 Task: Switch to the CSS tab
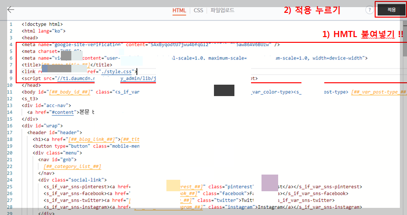click(x=198, y=10)
